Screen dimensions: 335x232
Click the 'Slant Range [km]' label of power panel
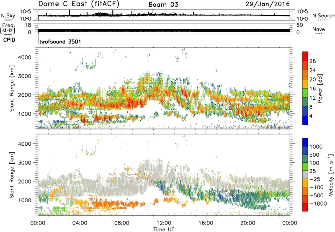coord(12,88)
